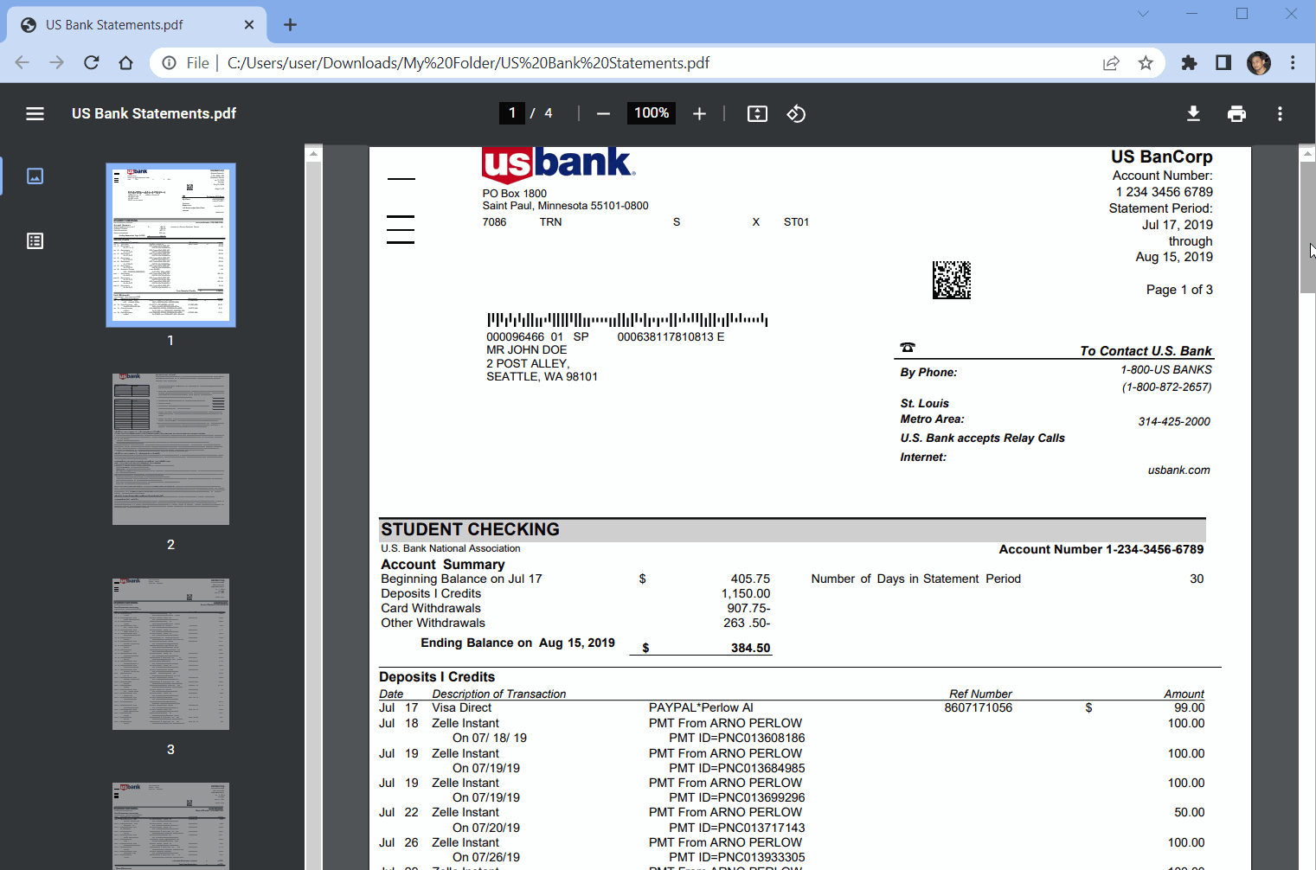Open PDF viewer more actions menu
Image resolution: width=1316 pixels, height=870 pixels.
click(x=1280, y=113)
